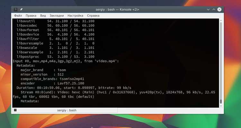Click the 'libavcodec' line

coord(56,25)
